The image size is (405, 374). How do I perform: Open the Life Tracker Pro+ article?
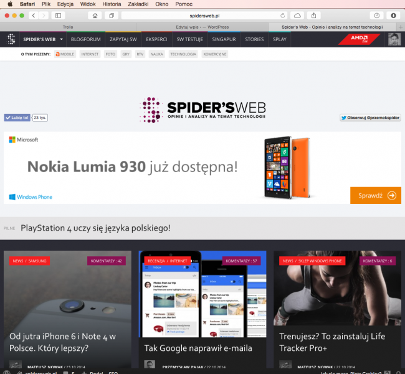point(332,342)
